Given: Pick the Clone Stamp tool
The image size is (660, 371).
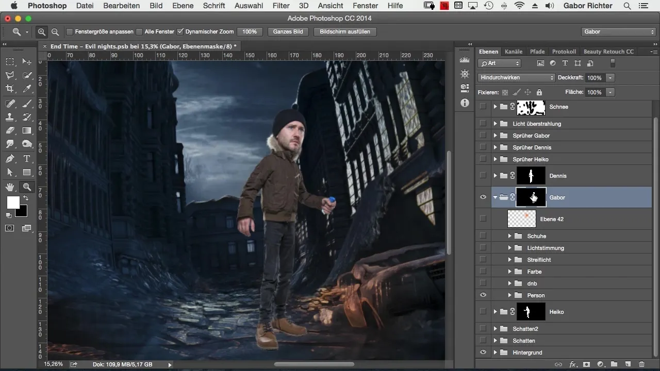Looking at the screenshot, I should [x=10, y=117].
